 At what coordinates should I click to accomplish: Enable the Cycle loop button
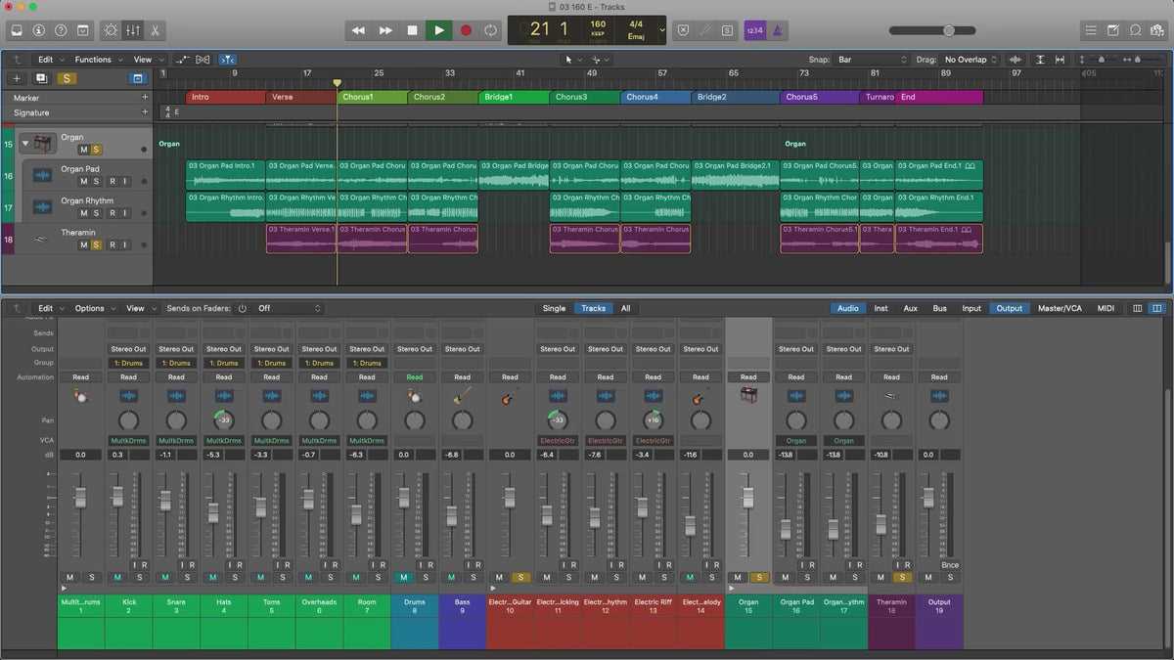(490, 30)
